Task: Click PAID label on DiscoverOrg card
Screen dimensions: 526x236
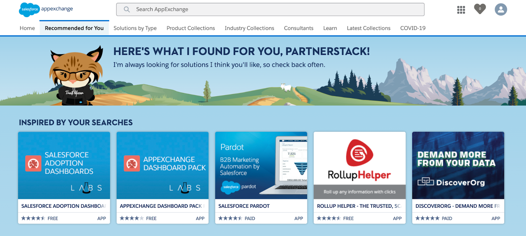Action: click(447, 218)
